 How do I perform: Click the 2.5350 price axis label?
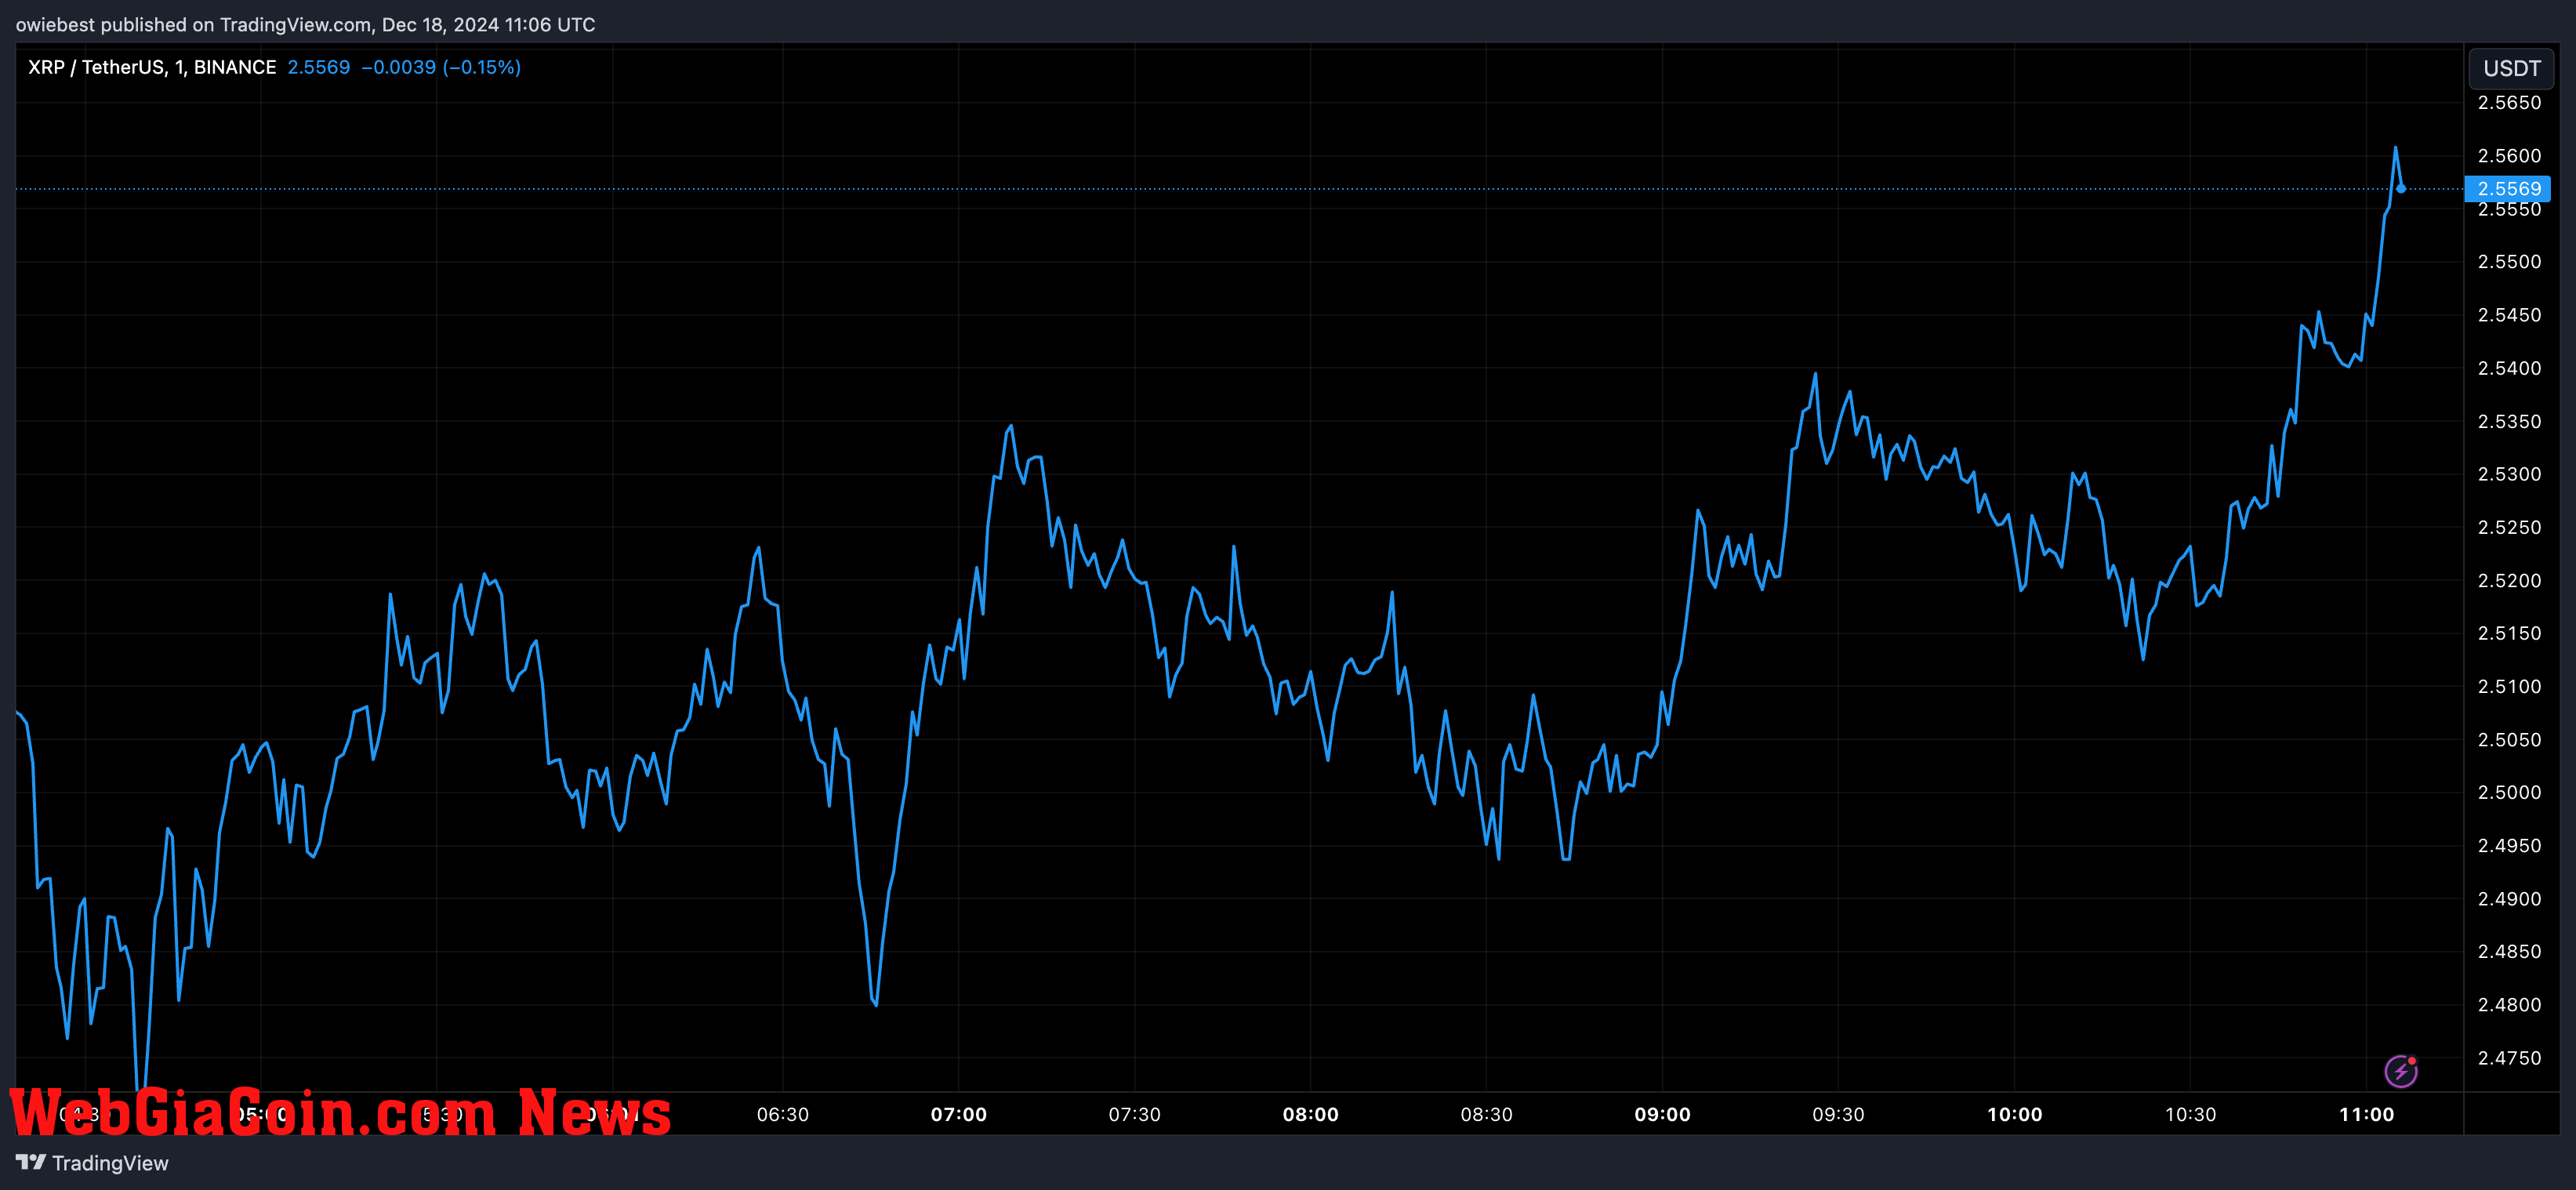2509,421
